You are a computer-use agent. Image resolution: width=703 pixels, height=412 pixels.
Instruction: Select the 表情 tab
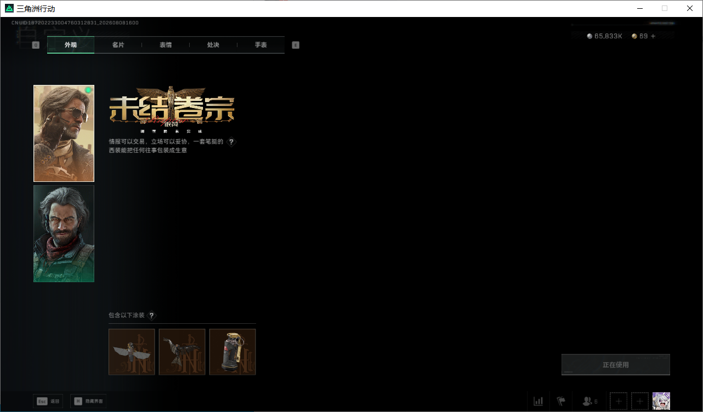click(166, 45)
